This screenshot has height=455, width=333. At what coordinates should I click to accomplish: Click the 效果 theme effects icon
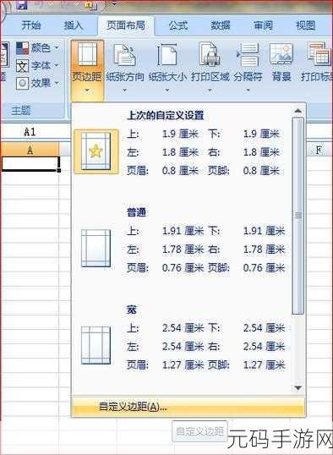22,84
